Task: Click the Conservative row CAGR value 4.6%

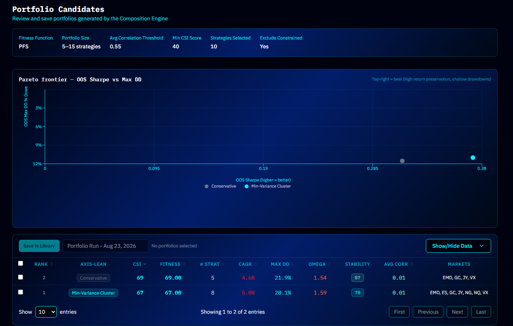Action: tap(248, 278)
